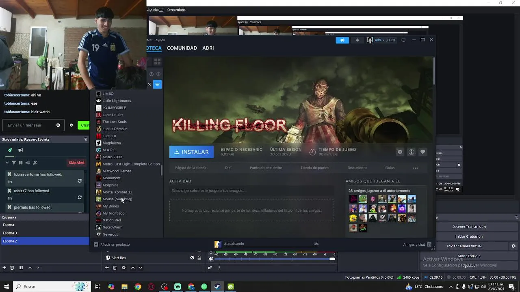Image resolution: width=520 pixels, height=292 pixels.
Task: Pause the Streamlabs alert queue
Action: click(21, 163)
